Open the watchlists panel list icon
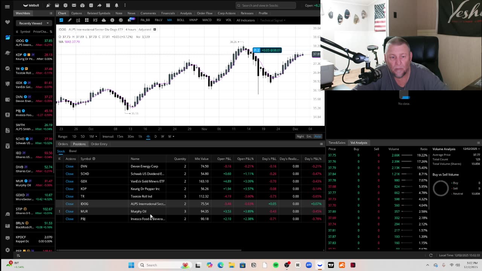This screenshot has width=482, height=271. [x=51, y=13]
